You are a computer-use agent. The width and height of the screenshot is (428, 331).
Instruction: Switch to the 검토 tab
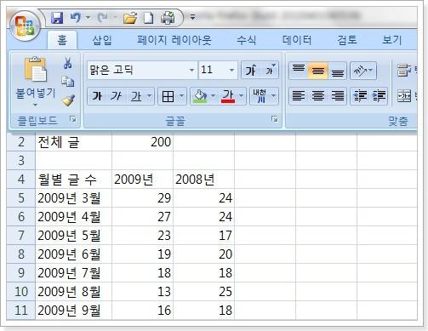click(x=347, y=40)
